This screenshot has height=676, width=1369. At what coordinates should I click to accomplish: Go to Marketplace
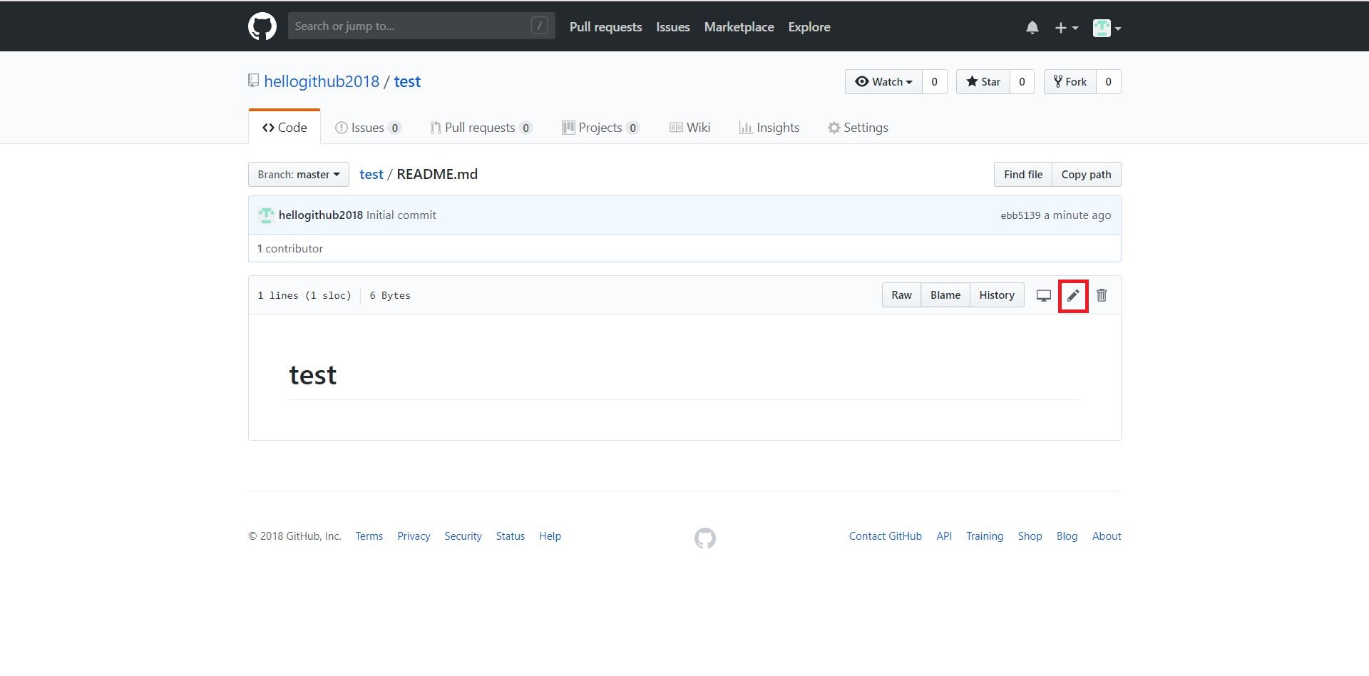click(x=739, y=27)
